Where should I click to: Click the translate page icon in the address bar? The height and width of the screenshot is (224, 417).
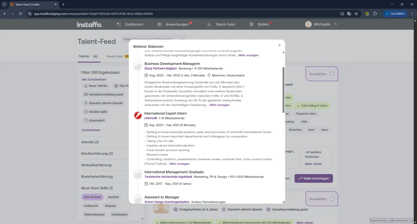(349, 13)
